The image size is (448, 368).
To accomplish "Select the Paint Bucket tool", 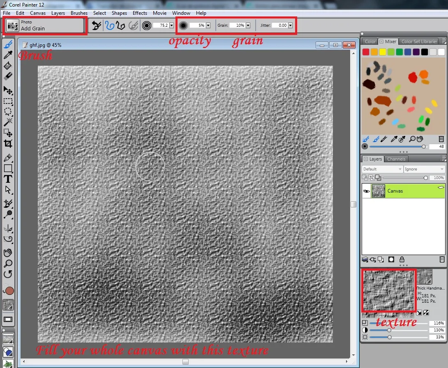I will [x=8, y=66].
